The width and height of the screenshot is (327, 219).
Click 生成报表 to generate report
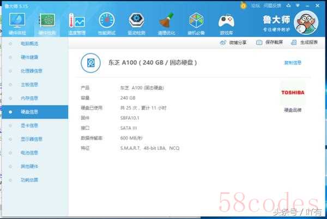click(x=304, y=42)
